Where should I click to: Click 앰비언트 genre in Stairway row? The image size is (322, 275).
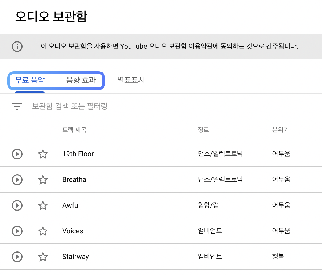coord(210,257)
